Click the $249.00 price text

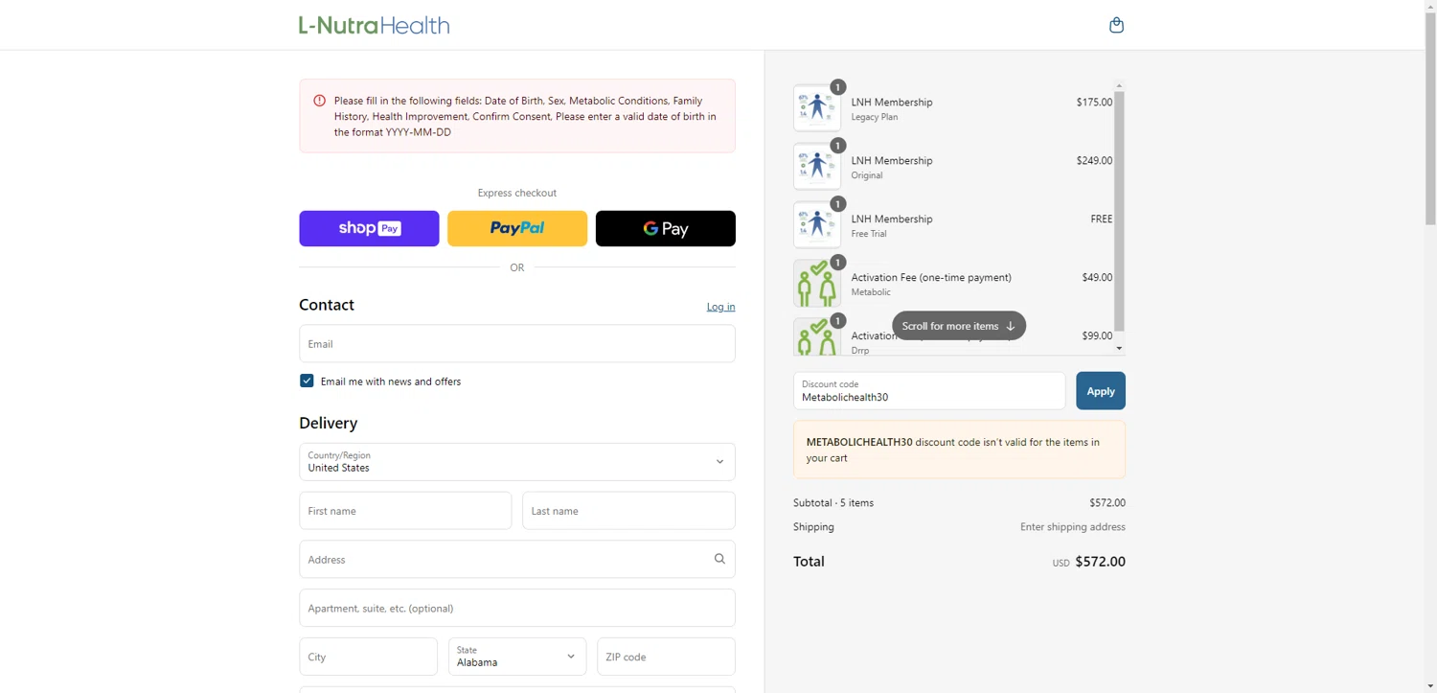pyautogui.click(x=1094, y=160)
